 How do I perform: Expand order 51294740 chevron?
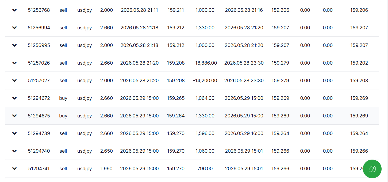14,151
